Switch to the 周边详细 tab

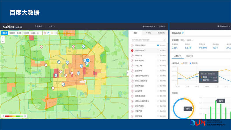(190, 55)
